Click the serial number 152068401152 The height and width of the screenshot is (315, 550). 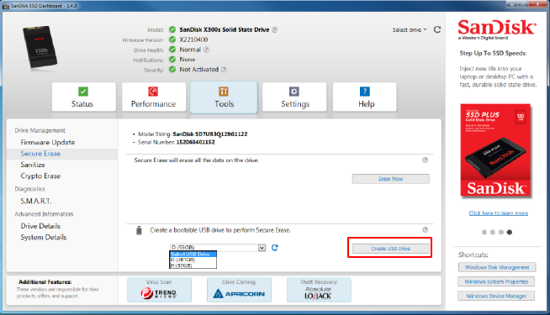pos(195,142)
